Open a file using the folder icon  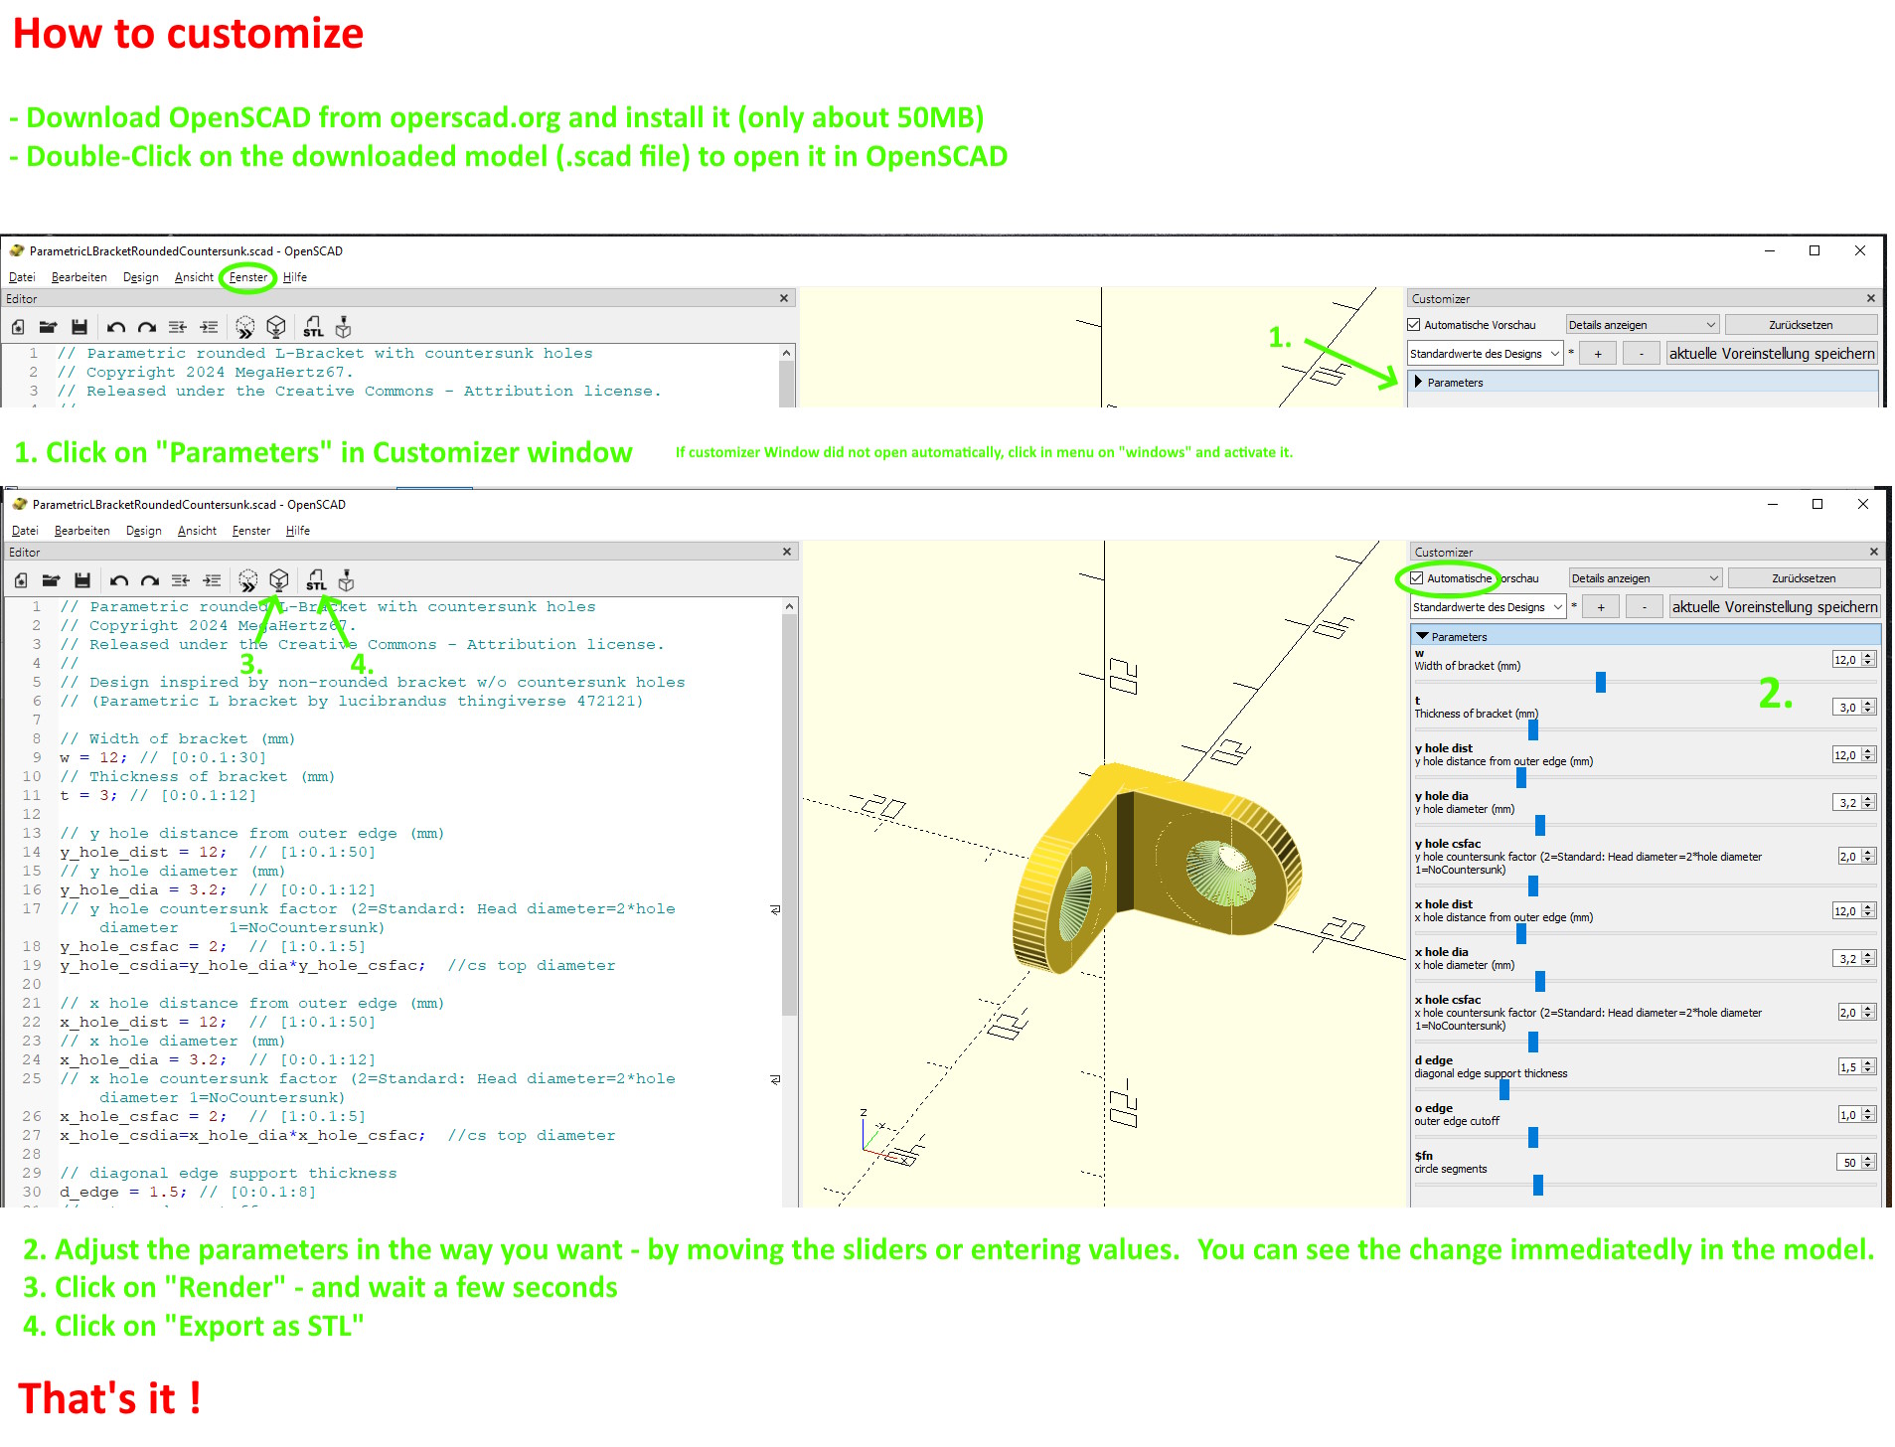click(51, 579)
